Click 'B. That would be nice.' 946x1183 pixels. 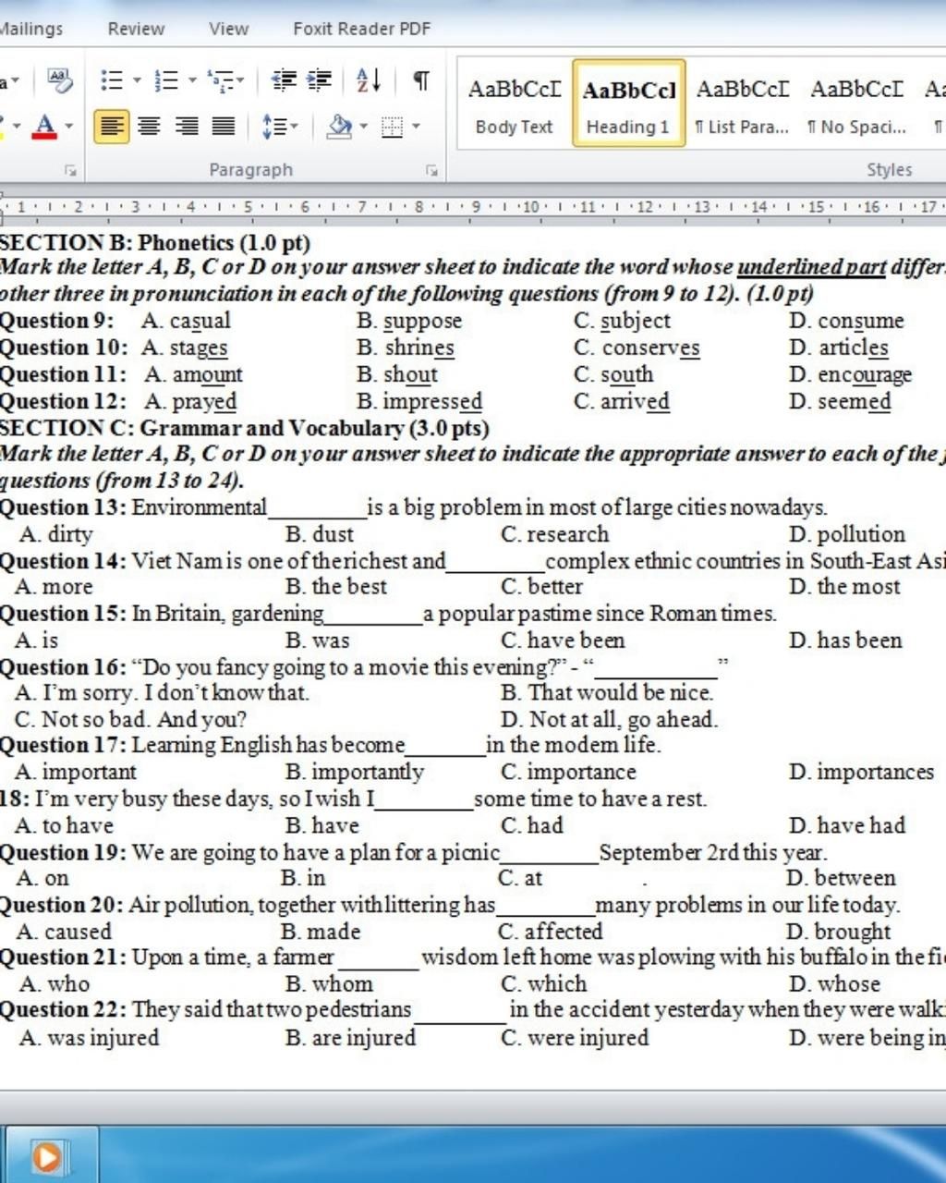tap(608, 692)
